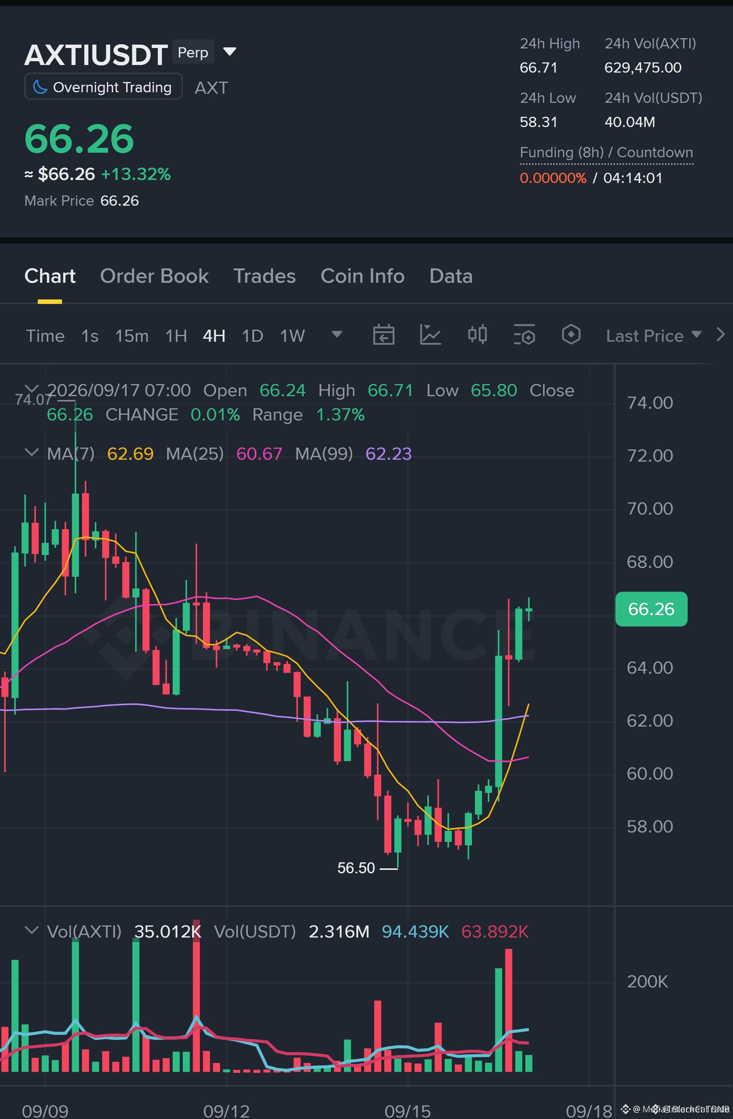Screen dimensions: 733x1119
Task: Switch to the 1D timeframe interval
Action: point(252,336)
